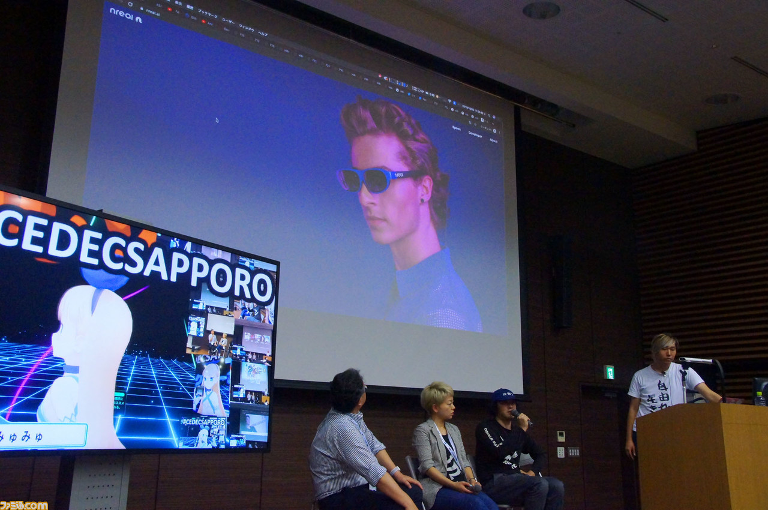This screenshot has height=510, width=768.
Task: Open Spotlight via the magnifier icon
Action: pyautogui.click(x=489, y=115)
